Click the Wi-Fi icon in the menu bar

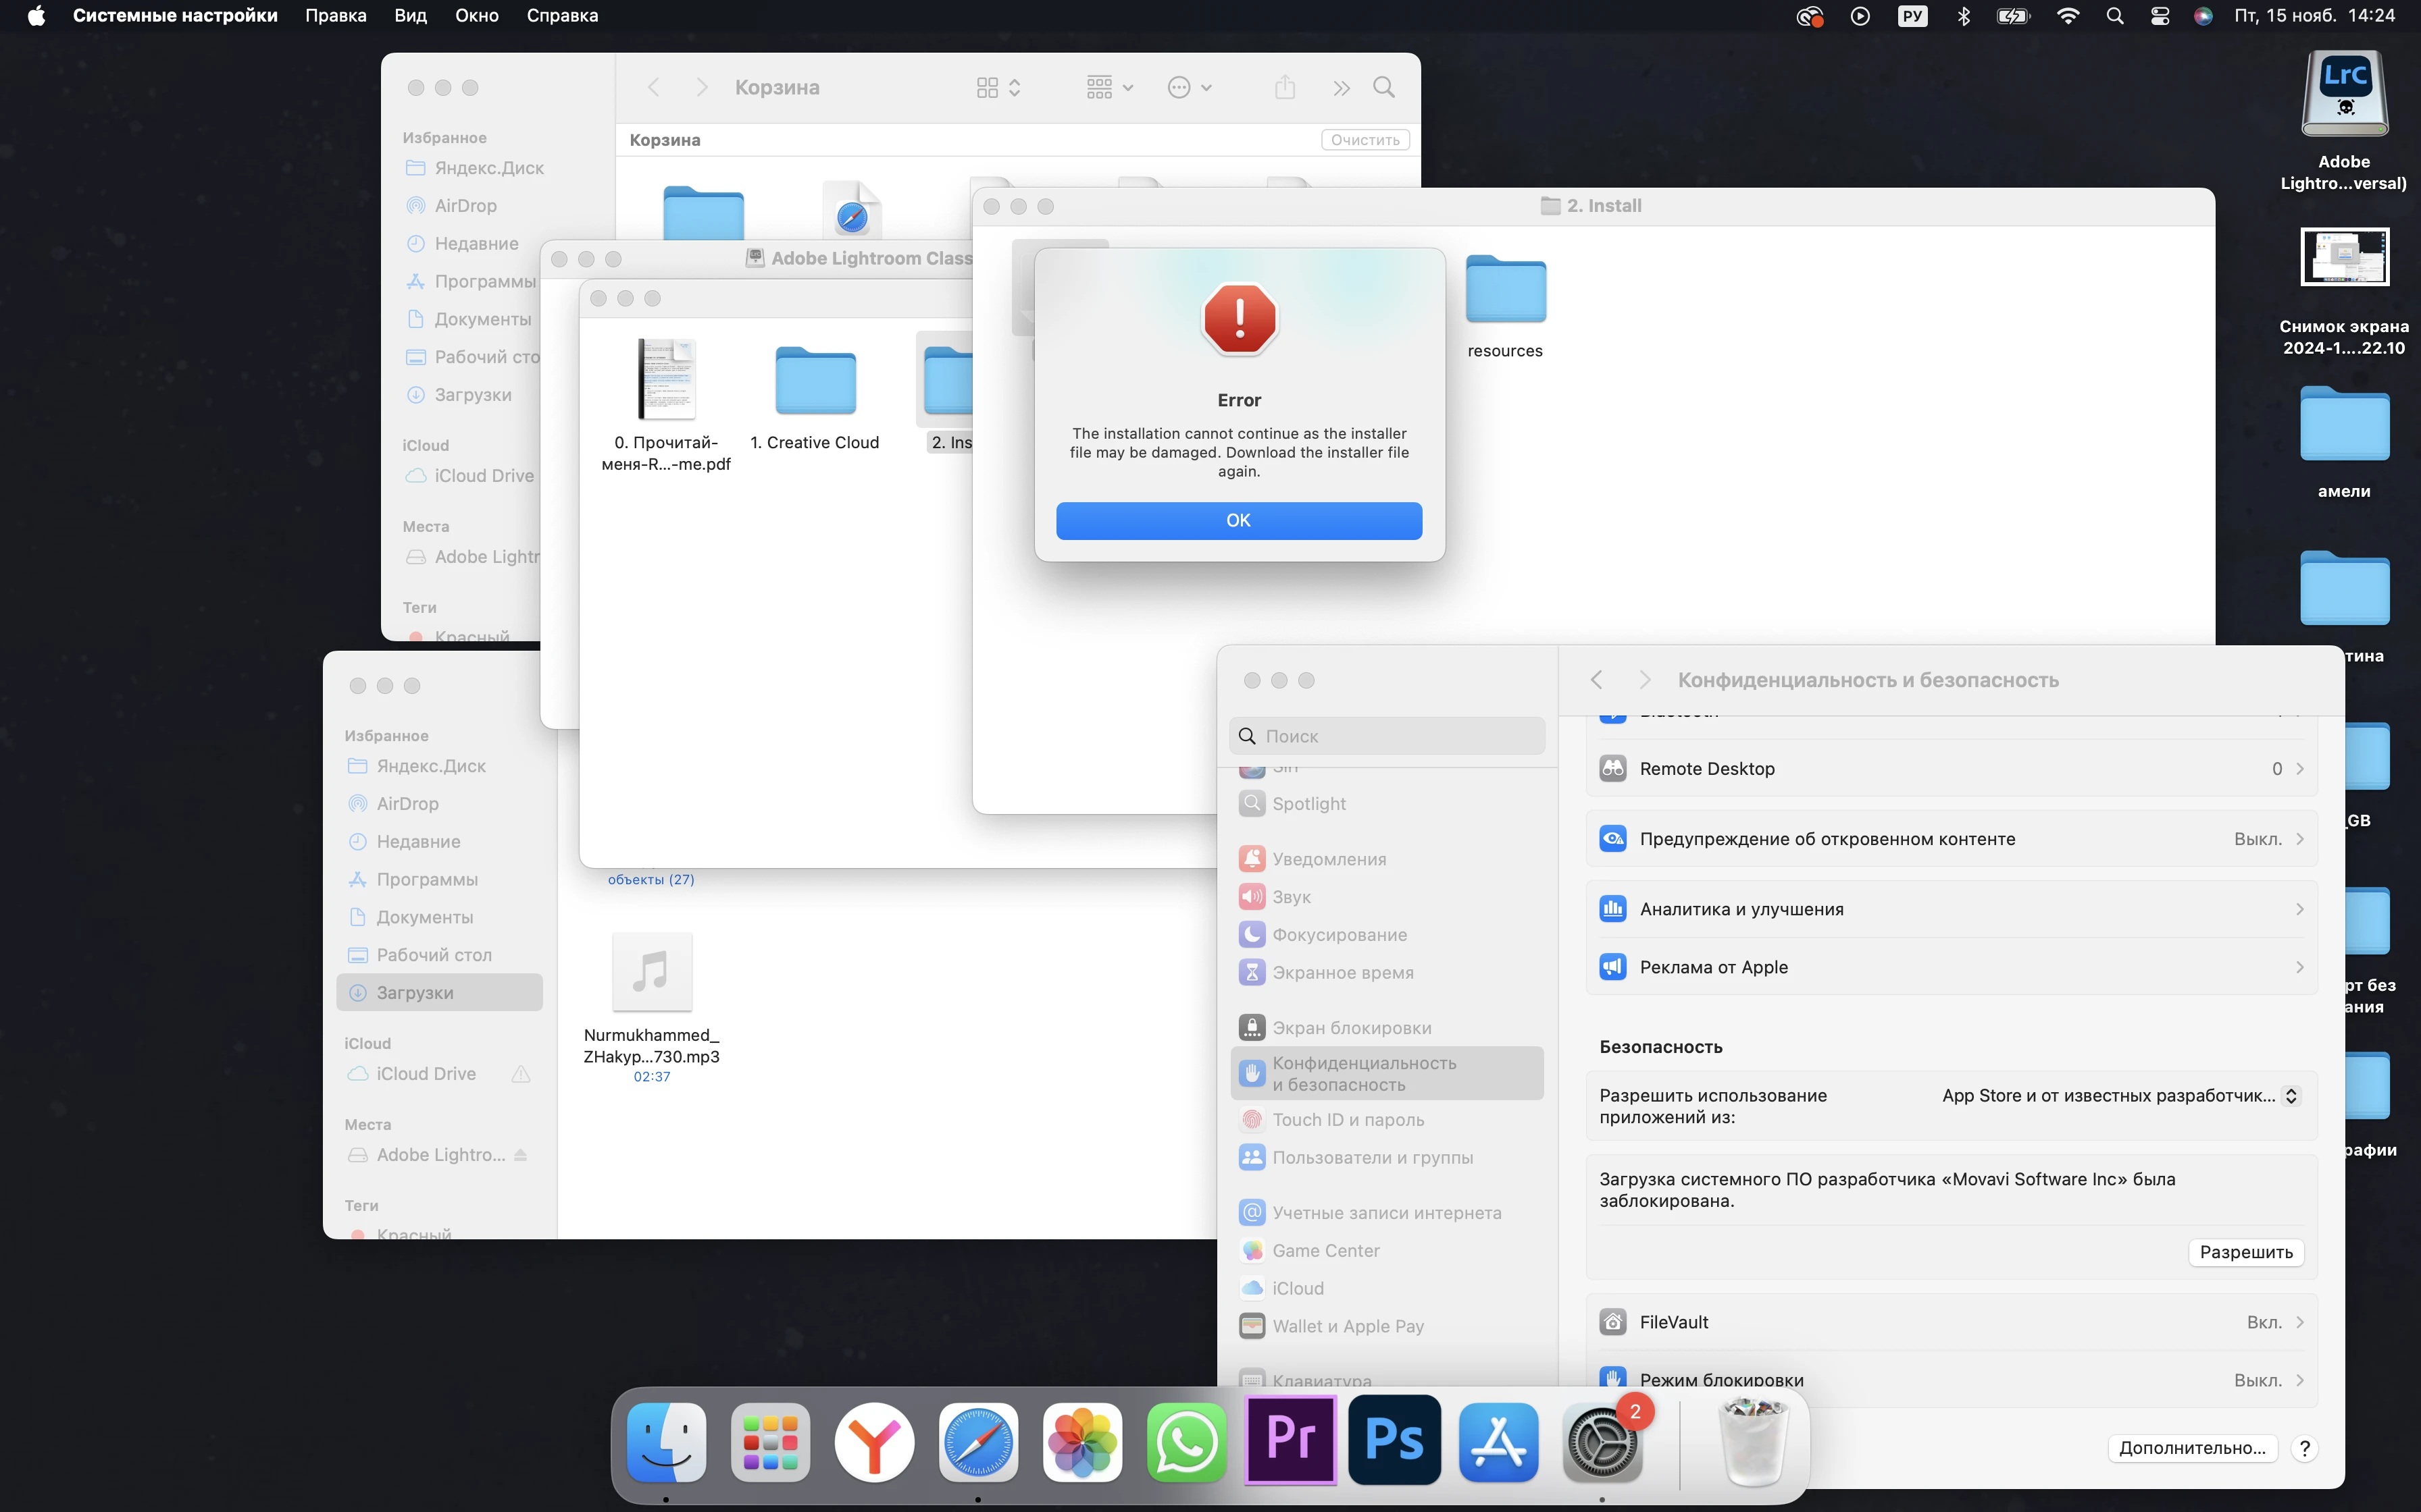2068,15
